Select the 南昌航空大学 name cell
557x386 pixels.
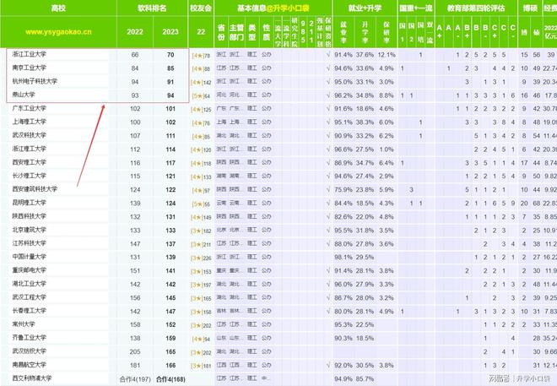click(30, 365)
